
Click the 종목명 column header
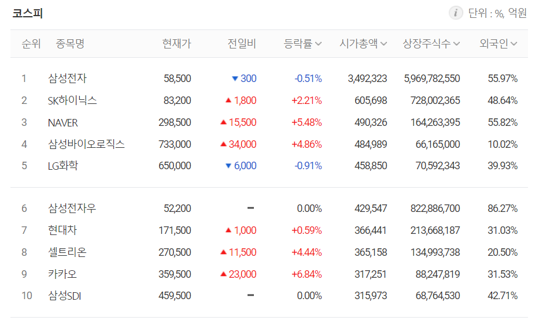[x=70, y=44]
